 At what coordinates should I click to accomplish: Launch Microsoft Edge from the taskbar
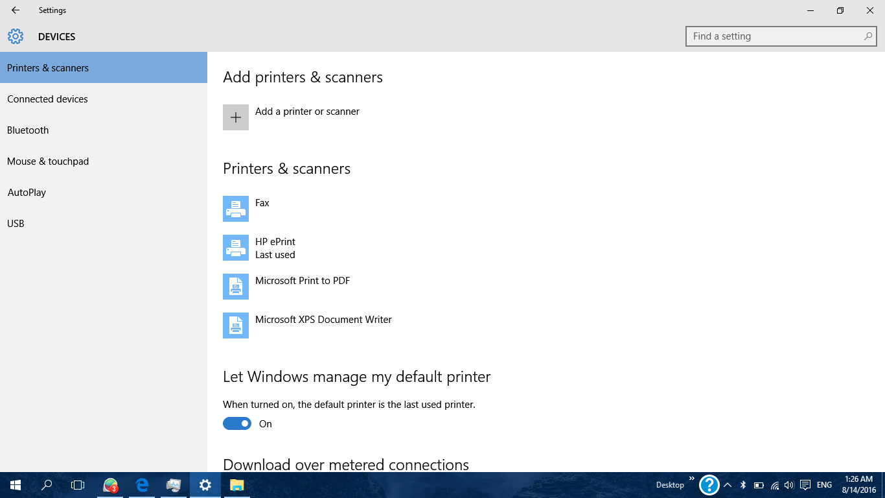143,485
